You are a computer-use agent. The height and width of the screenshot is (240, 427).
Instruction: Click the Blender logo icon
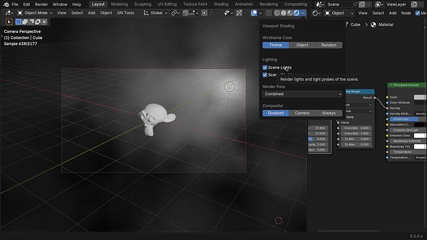click(6, 4)
